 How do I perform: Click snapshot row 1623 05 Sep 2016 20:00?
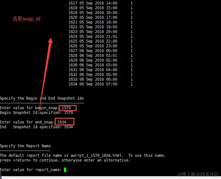[x=100, y=32]
